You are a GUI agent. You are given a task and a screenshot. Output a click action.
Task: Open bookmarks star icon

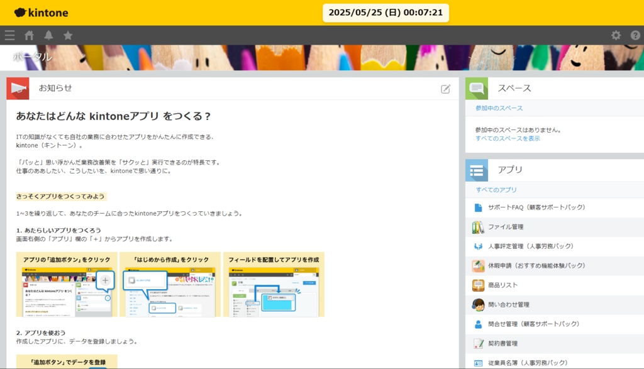68,35
